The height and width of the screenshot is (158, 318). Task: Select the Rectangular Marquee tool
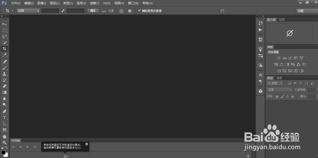pyautogui.click(x=4, y=30)
